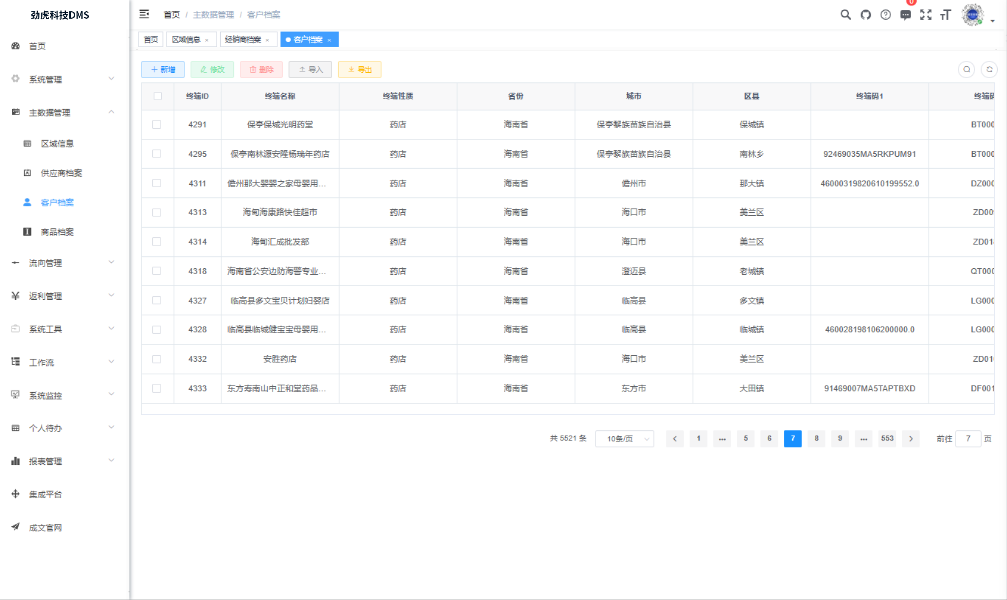Toggle fullscreen with the expand icon
The width and height of the screenshot is (1007, 600).
click(x=926, y=15)
